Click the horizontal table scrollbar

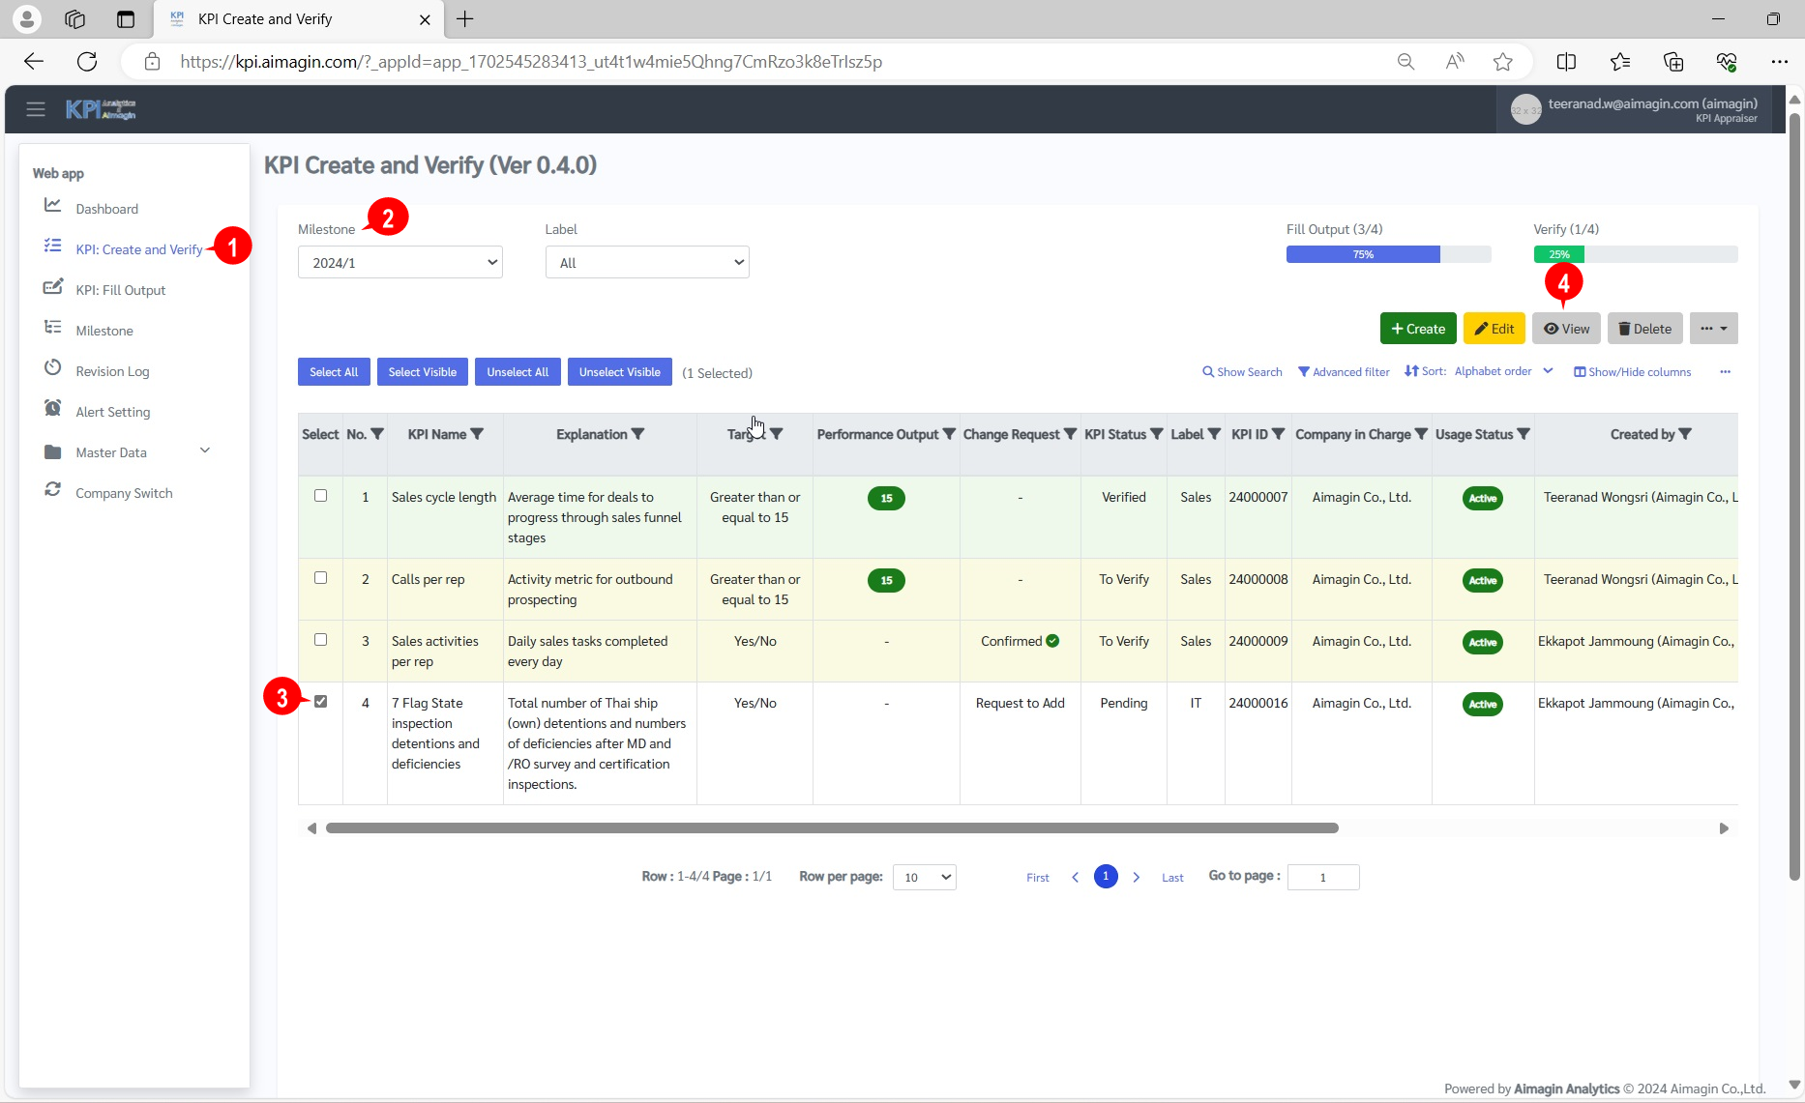pos(832,828)
